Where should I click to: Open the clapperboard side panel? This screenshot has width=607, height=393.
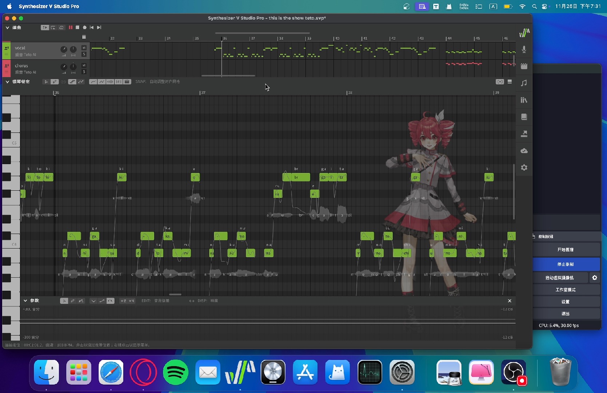[x=524, y=66]
